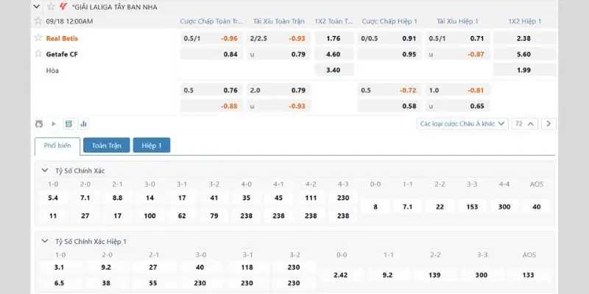Bet first half over 0.5/1 at 0.71
Image resolution: width=589 pixels, height=294 pixels.
coord(457,38)
